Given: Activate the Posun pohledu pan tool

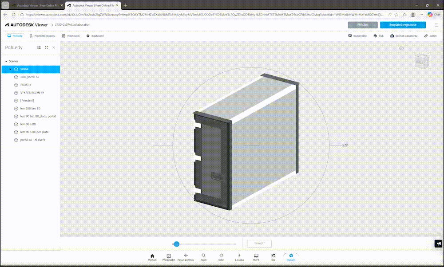Looking at the screenshot, I should (x=186, y=257).
